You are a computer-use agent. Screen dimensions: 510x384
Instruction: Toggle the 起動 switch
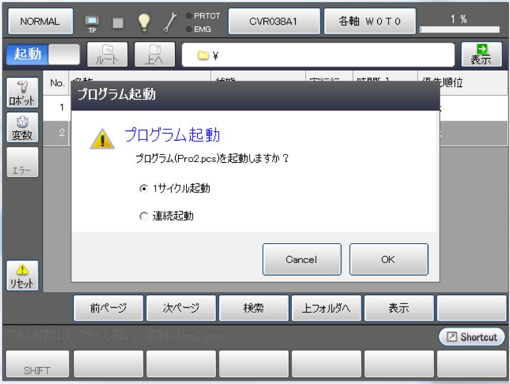[x=43, y=54]
